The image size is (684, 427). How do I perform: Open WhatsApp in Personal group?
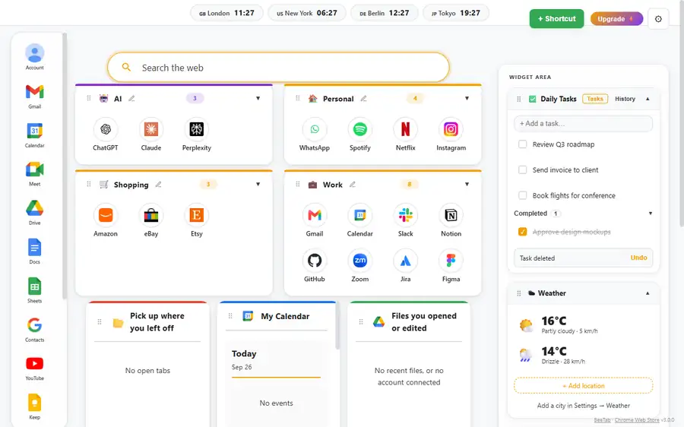point(315,134)
